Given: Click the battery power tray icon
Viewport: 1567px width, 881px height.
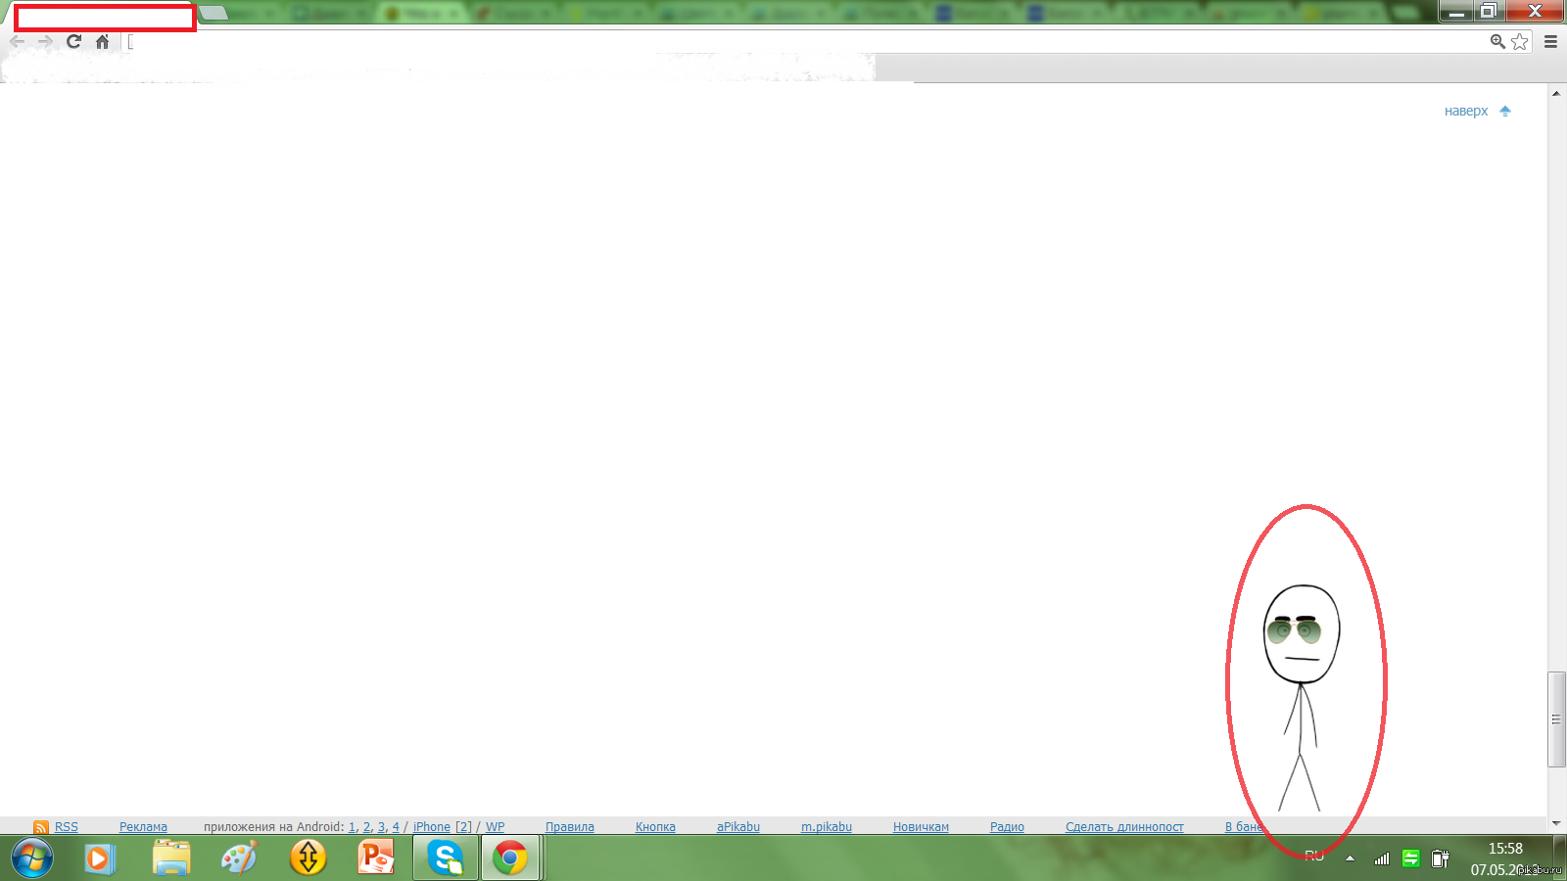Looking at the screenshot, I should coord(1440,858).
